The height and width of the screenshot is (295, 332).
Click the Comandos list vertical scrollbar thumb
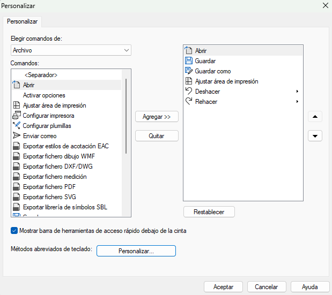(126, 116)
